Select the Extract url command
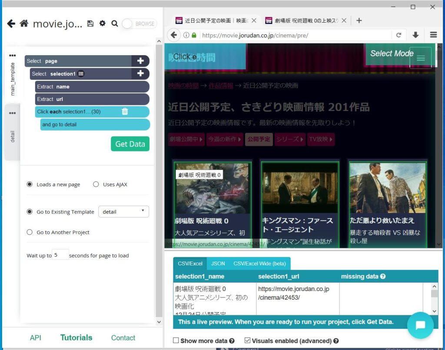This screenshot has width=445, height=350. click(92, 99)
